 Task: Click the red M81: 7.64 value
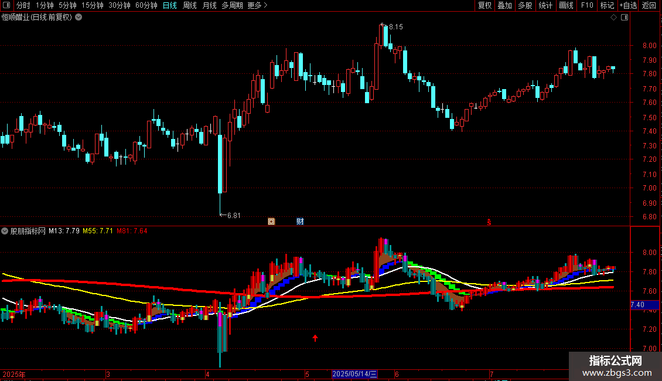(x=132, y=231)
